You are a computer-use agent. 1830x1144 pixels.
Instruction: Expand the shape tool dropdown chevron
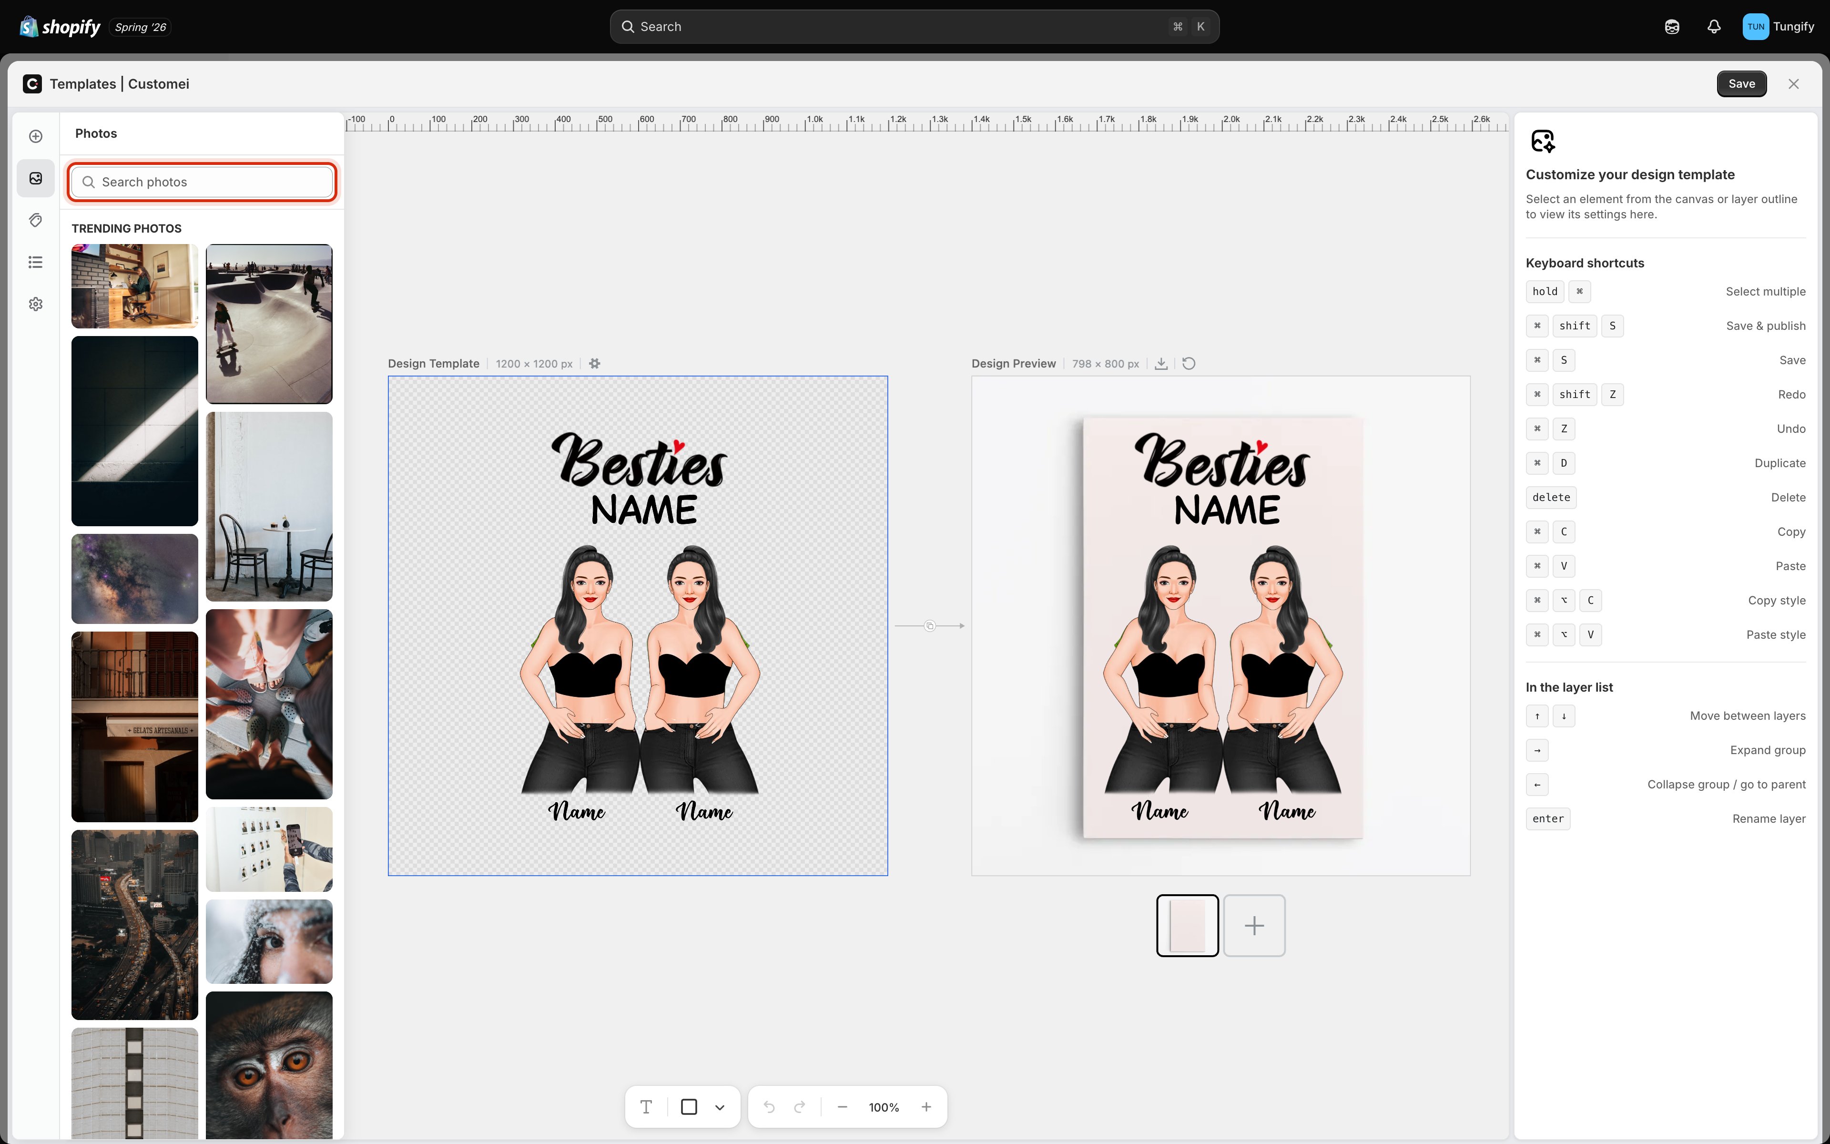point(720,1107)
